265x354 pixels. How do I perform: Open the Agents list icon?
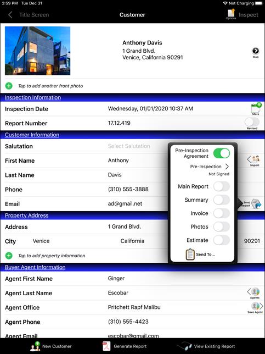pos(253,292)
